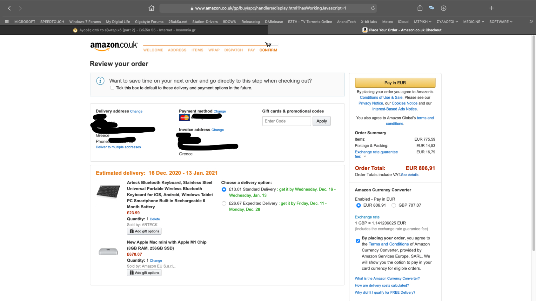Open the Safari downloads icon

[x=444, y=8]
